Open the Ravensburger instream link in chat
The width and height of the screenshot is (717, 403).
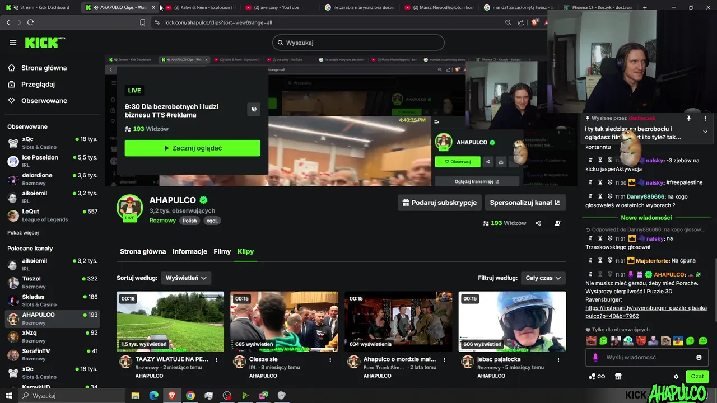coord(646,312)
